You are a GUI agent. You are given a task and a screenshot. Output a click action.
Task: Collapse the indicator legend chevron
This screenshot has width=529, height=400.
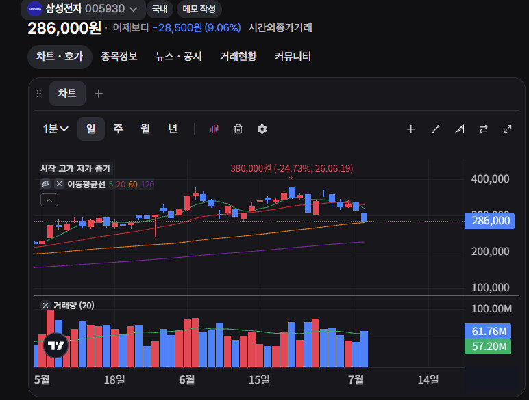pos(49,200)
